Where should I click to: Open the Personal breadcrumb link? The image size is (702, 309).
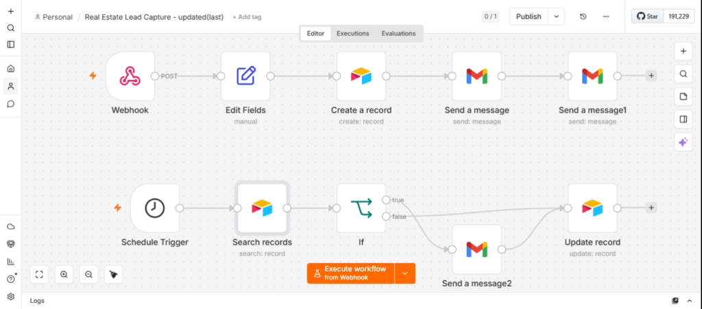pyautogui.click(x=53, y=17)
